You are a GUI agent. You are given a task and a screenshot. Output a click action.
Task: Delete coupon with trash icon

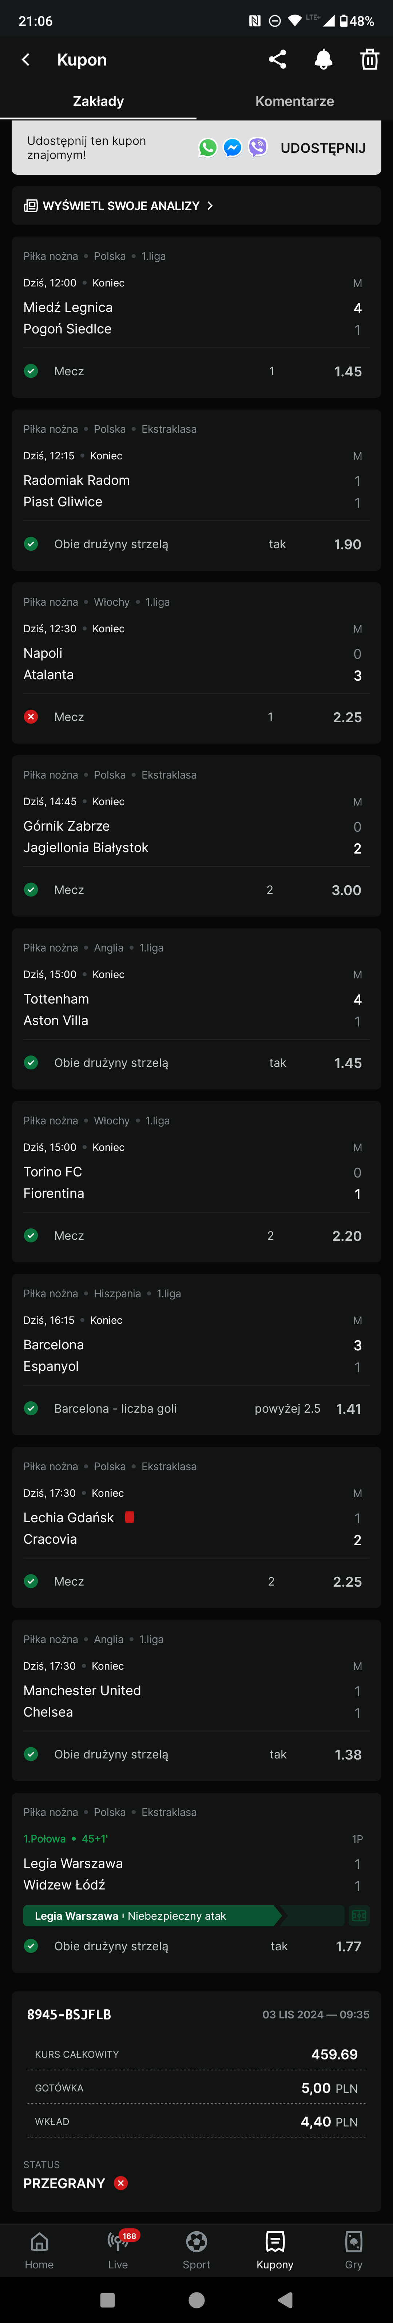[370, 60]
